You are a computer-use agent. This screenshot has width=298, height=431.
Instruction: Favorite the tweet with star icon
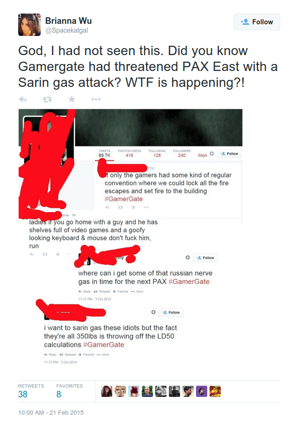click(72, 99)
